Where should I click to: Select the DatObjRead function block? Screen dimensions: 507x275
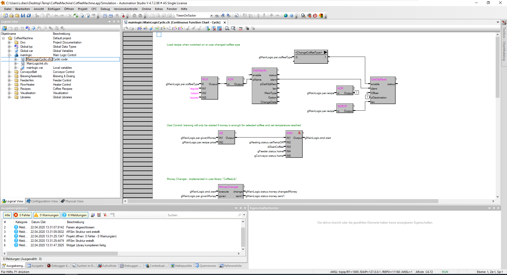pyautogui.click(x=383, y=90)
